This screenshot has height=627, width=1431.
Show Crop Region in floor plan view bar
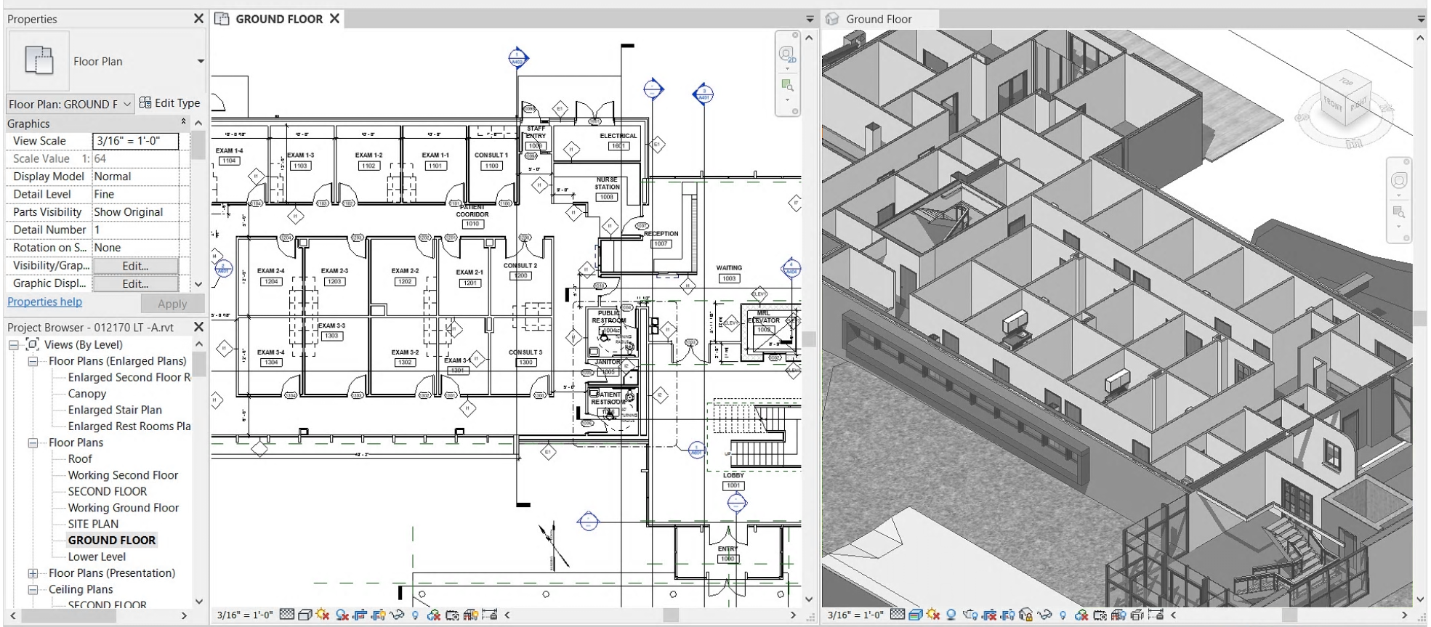[378, 615]
